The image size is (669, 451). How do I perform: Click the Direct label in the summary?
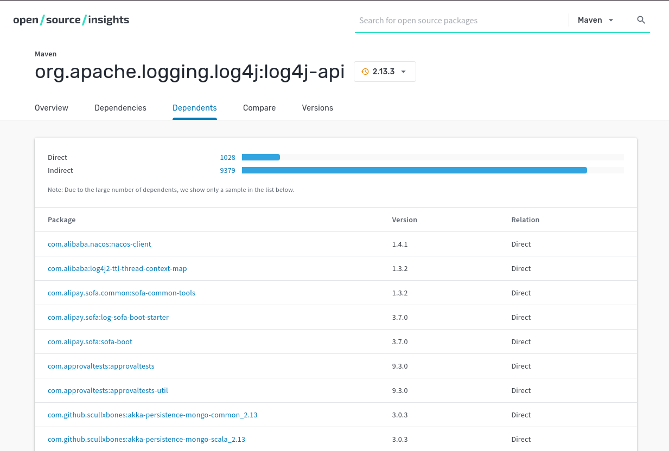tap(58, 157)
